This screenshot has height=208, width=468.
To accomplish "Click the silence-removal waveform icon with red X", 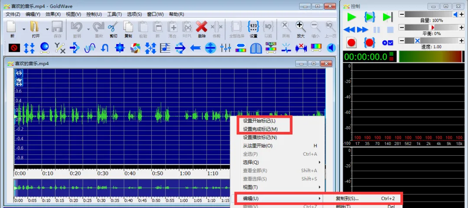I will pos(301,48).
